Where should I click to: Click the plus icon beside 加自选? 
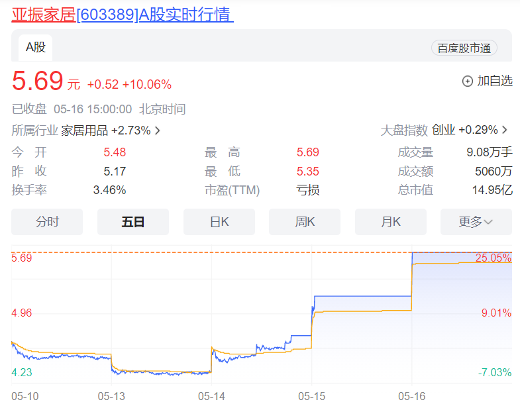click(x=467, y=81)
